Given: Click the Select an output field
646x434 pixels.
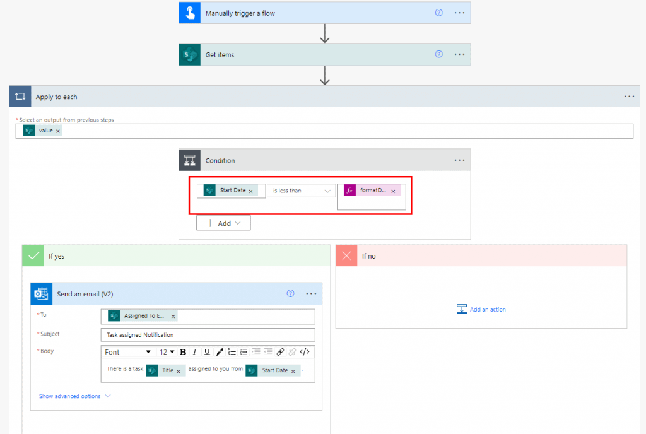Looking at the screenshot, I should tap(324, 131).
